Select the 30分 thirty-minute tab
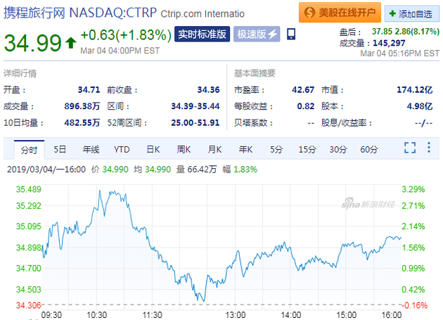The image size is (443, 320). (338, 149)
